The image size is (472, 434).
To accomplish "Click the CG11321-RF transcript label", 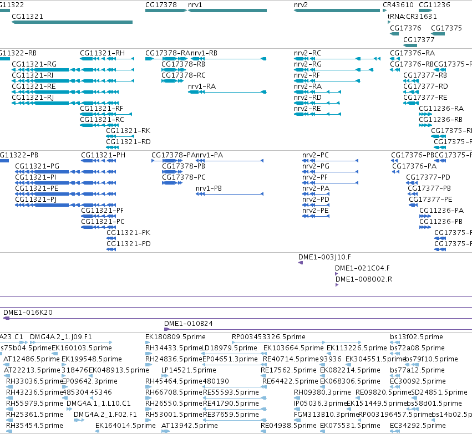I will tap(101, 109).
